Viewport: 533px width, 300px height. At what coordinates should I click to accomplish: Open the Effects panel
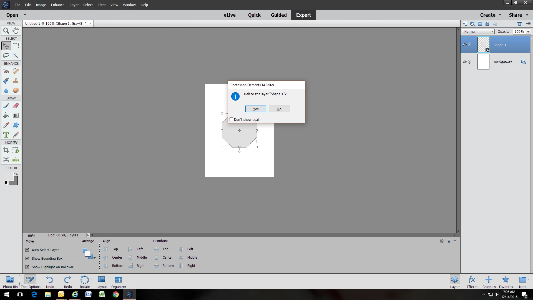(x=472, y=282)
